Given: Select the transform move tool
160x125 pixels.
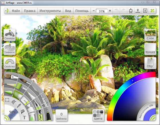Looking at the screenshot, I should coord(14,102).
